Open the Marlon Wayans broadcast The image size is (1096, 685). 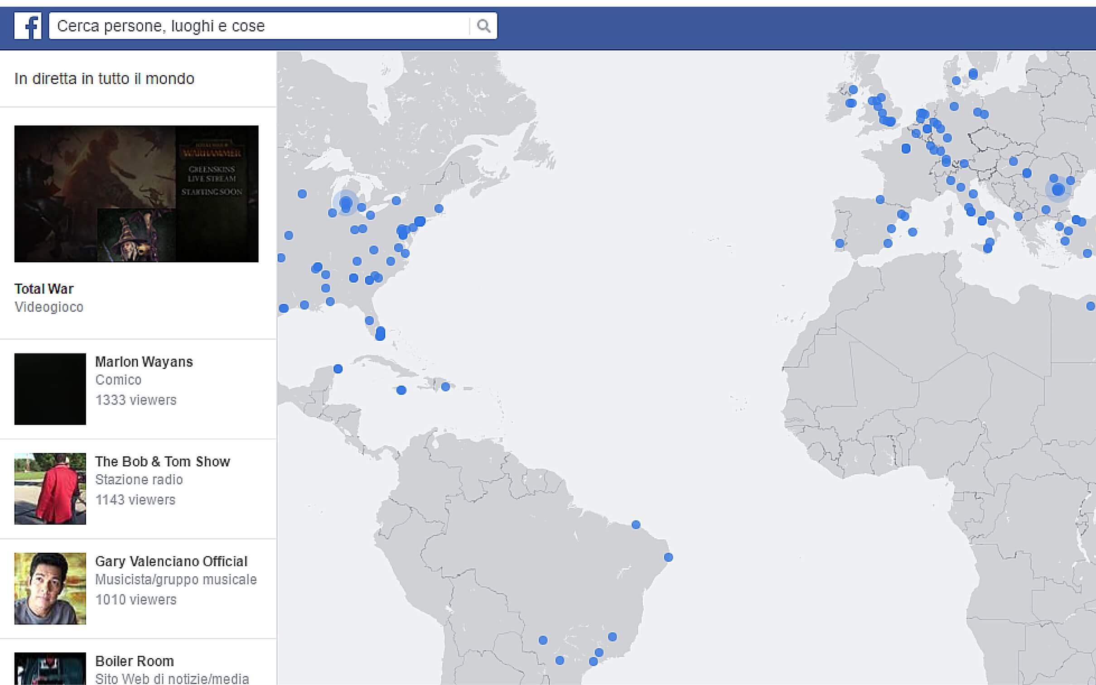point(143,362)
